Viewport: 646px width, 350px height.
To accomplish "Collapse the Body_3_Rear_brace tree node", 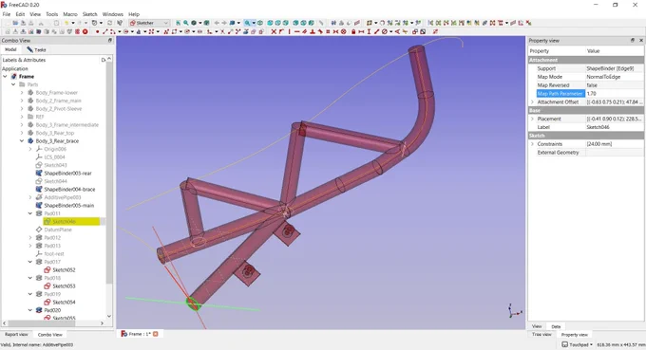I will pos(22,140).
